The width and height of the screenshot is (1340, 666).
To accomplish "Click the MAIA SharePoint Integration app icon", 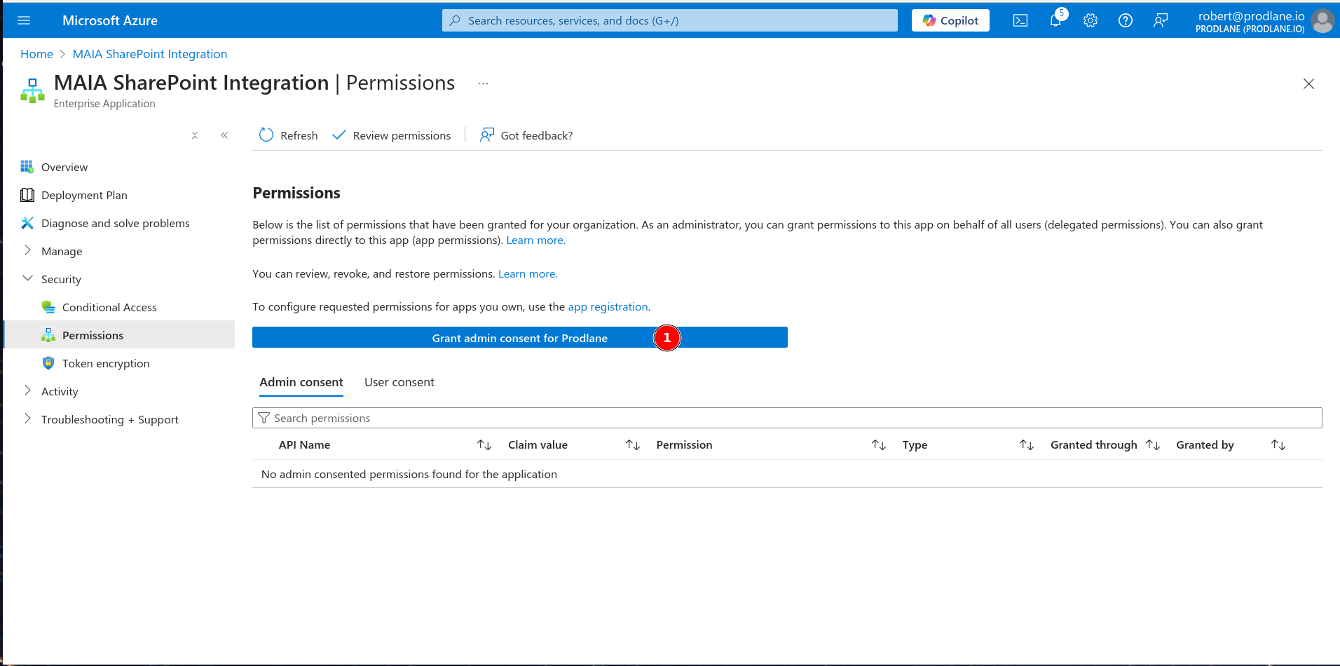I will [x=32, y=90].
